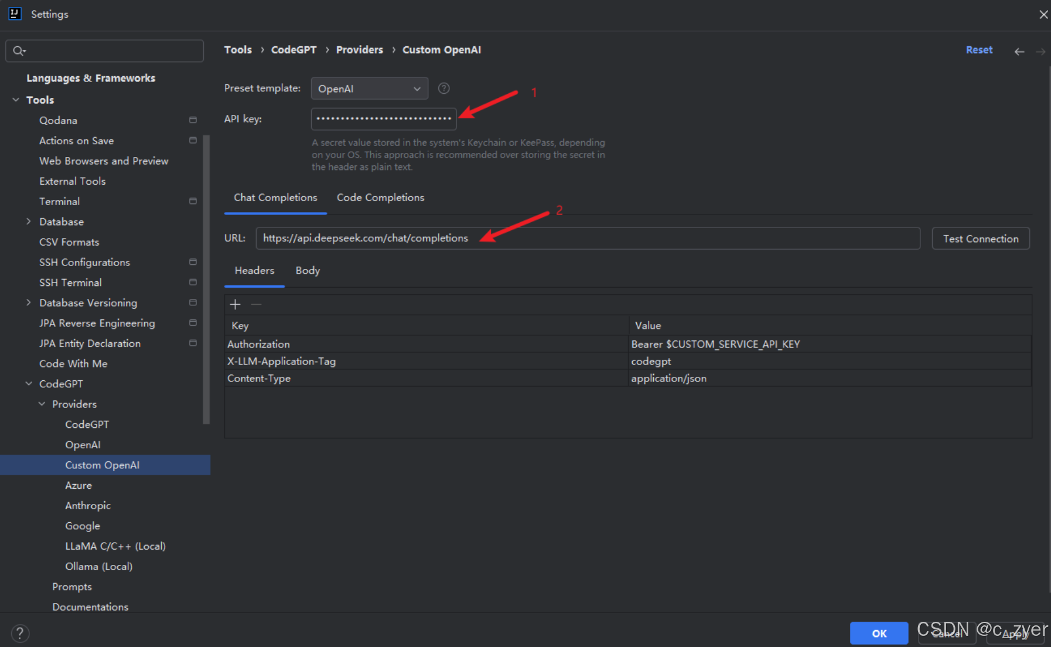Click the Reset link

coord(979,50)
